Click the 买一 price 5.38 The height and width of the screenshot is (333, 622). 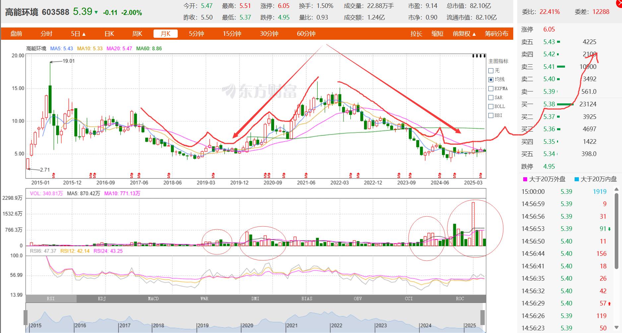(549, 104)
